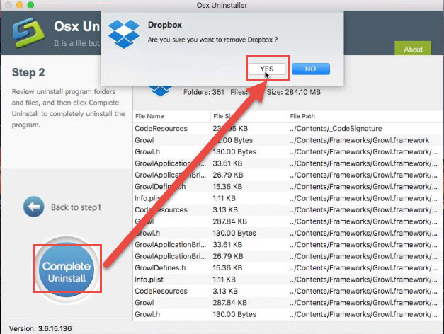This screenshot has height=334, width=444.
Task: Minimize the window using the yellow button
Action: pos(21,6)
